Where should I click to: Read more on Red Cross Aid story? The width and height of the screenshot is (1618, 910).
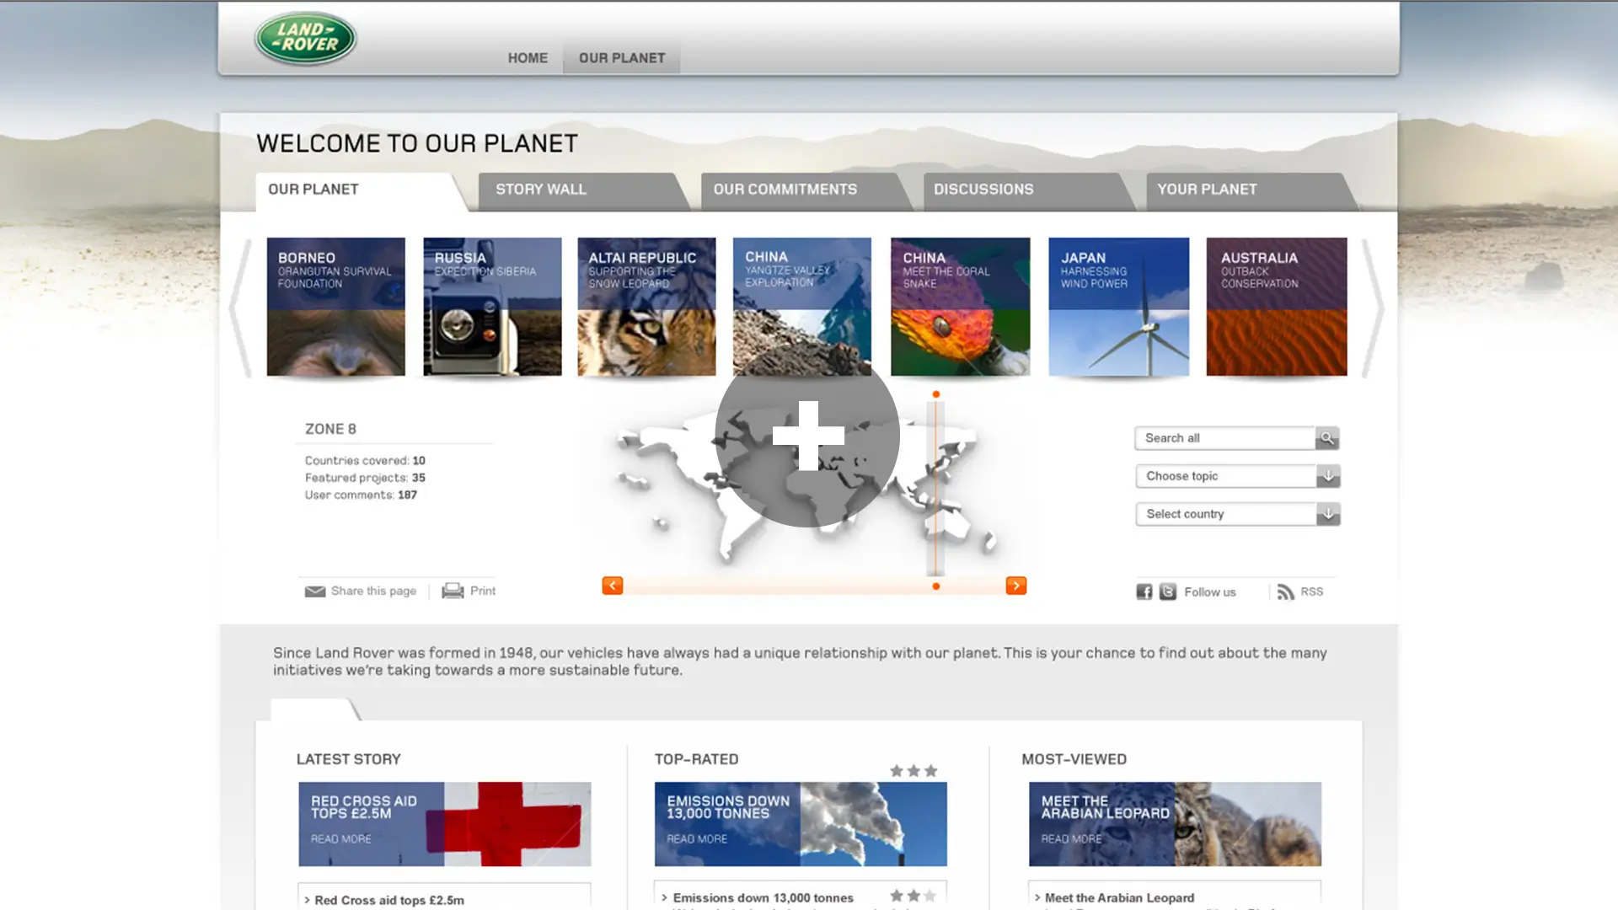pos(340,839)
